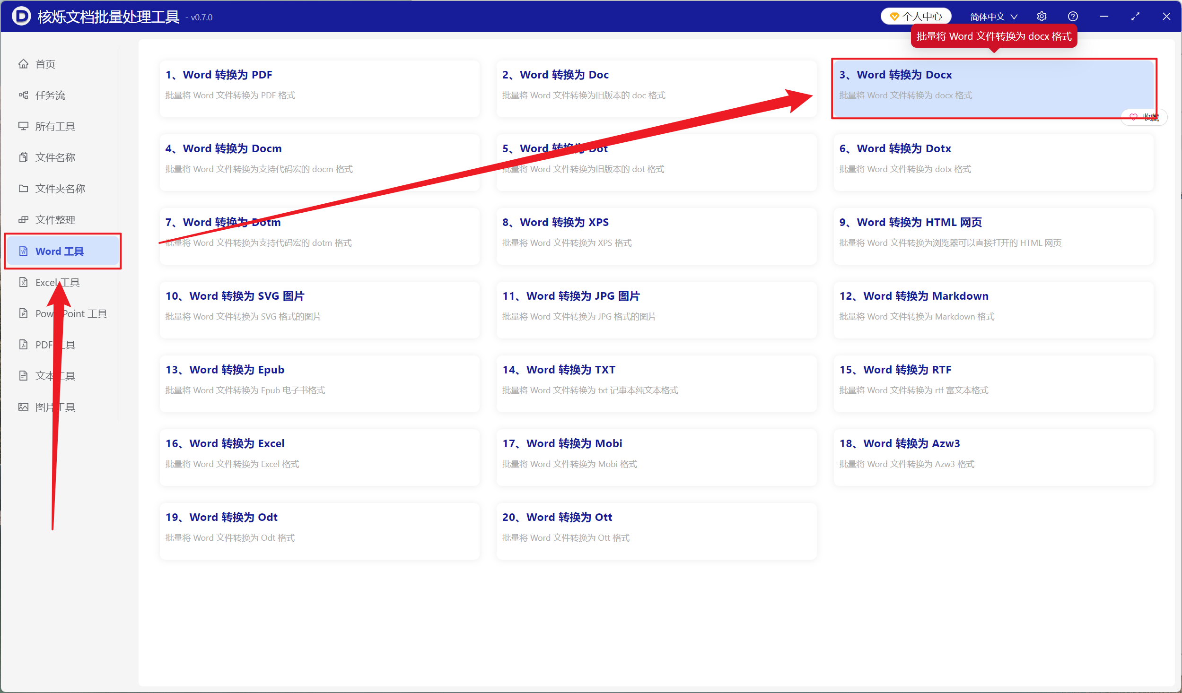1182x693 pixels.
Task: Click the home icon in sidebar
Action: [23, 64]
